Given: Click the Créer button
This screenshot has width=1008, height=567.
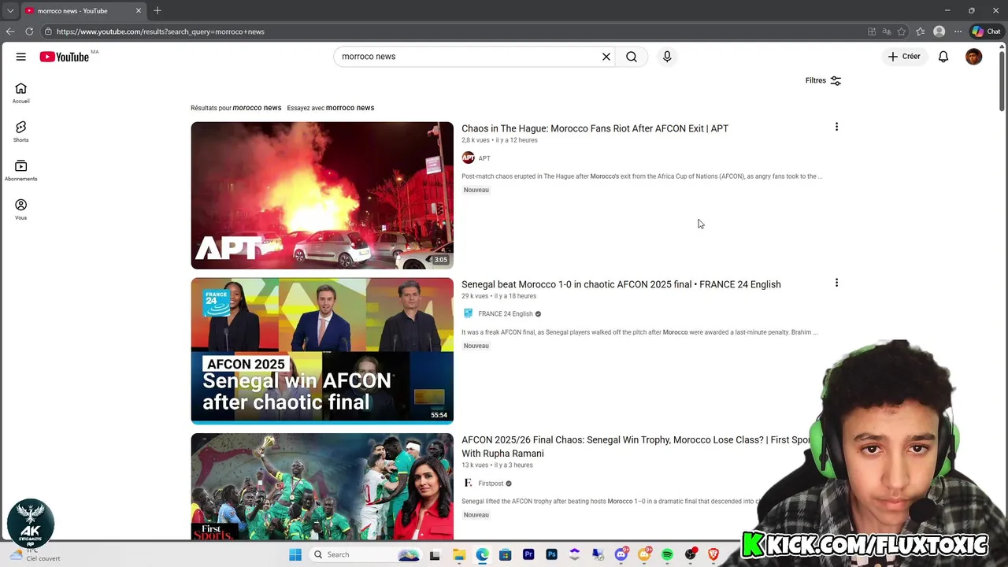Looking at the screenshot, I should tap(904, 57).
